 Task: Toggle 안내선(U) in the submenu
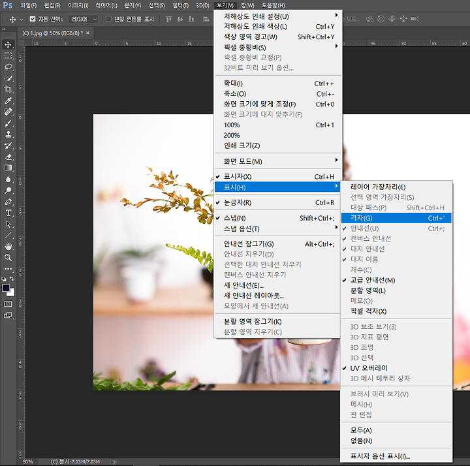pos(396,228)
